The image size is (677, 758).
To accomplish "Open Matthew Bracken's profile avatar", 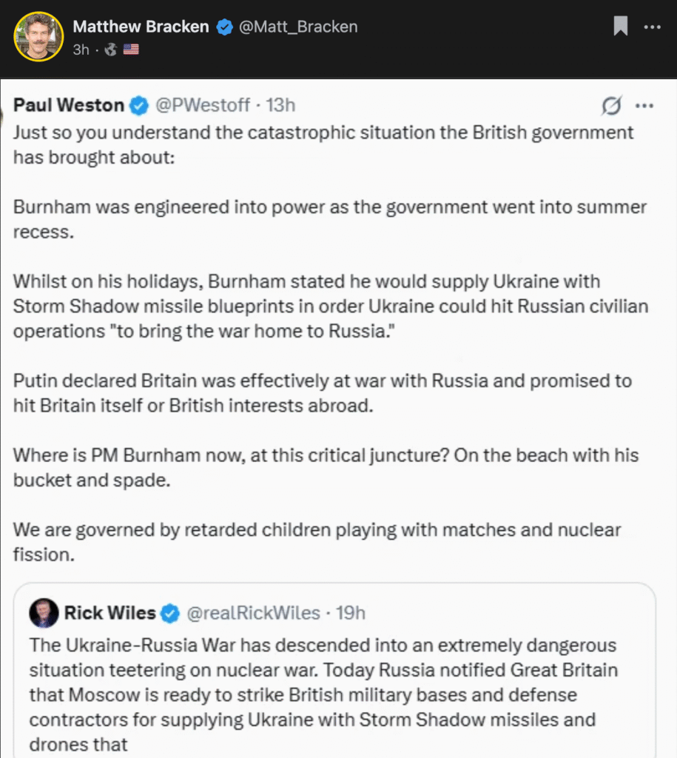I will (38, 37).
